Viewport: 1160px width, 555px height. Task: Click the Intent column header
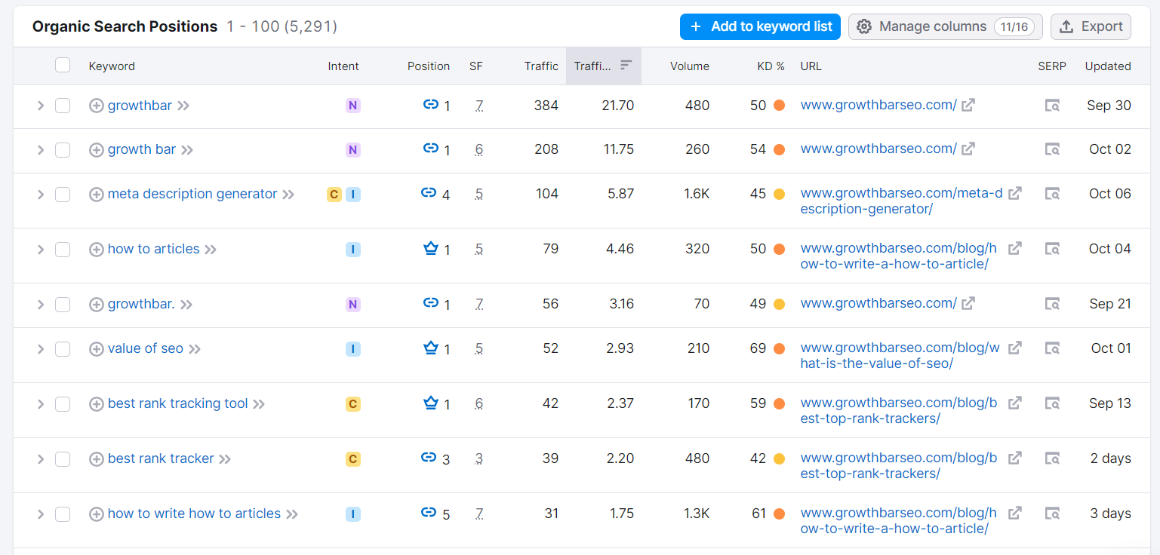point(343,66)
